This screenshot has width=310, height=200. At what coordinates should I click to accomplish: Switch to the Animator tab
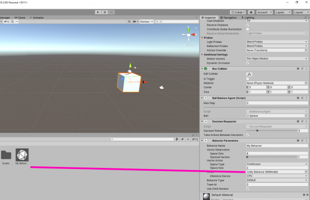click(x=37, y=18)
